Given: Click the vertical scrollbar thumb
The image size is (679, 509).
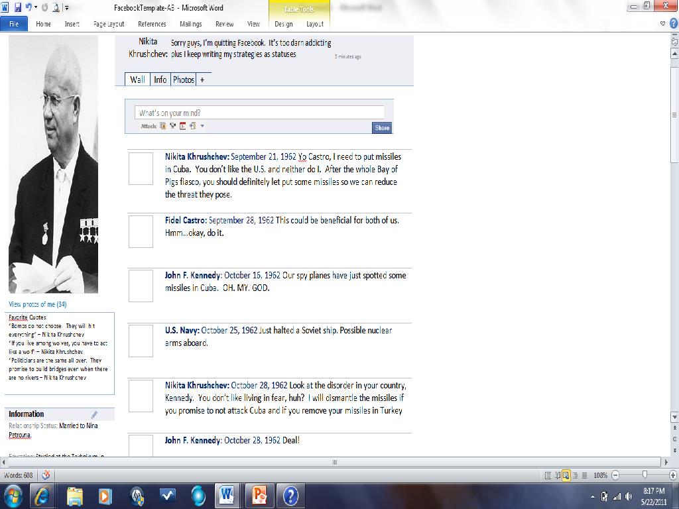Looking at the screenshot, I should [x=674, y=115].
